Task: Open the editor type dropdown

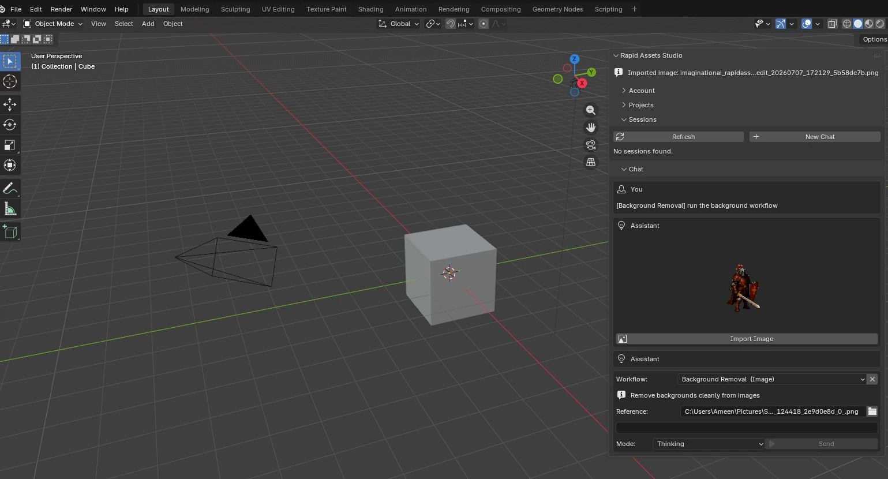Action: [9, 24]
